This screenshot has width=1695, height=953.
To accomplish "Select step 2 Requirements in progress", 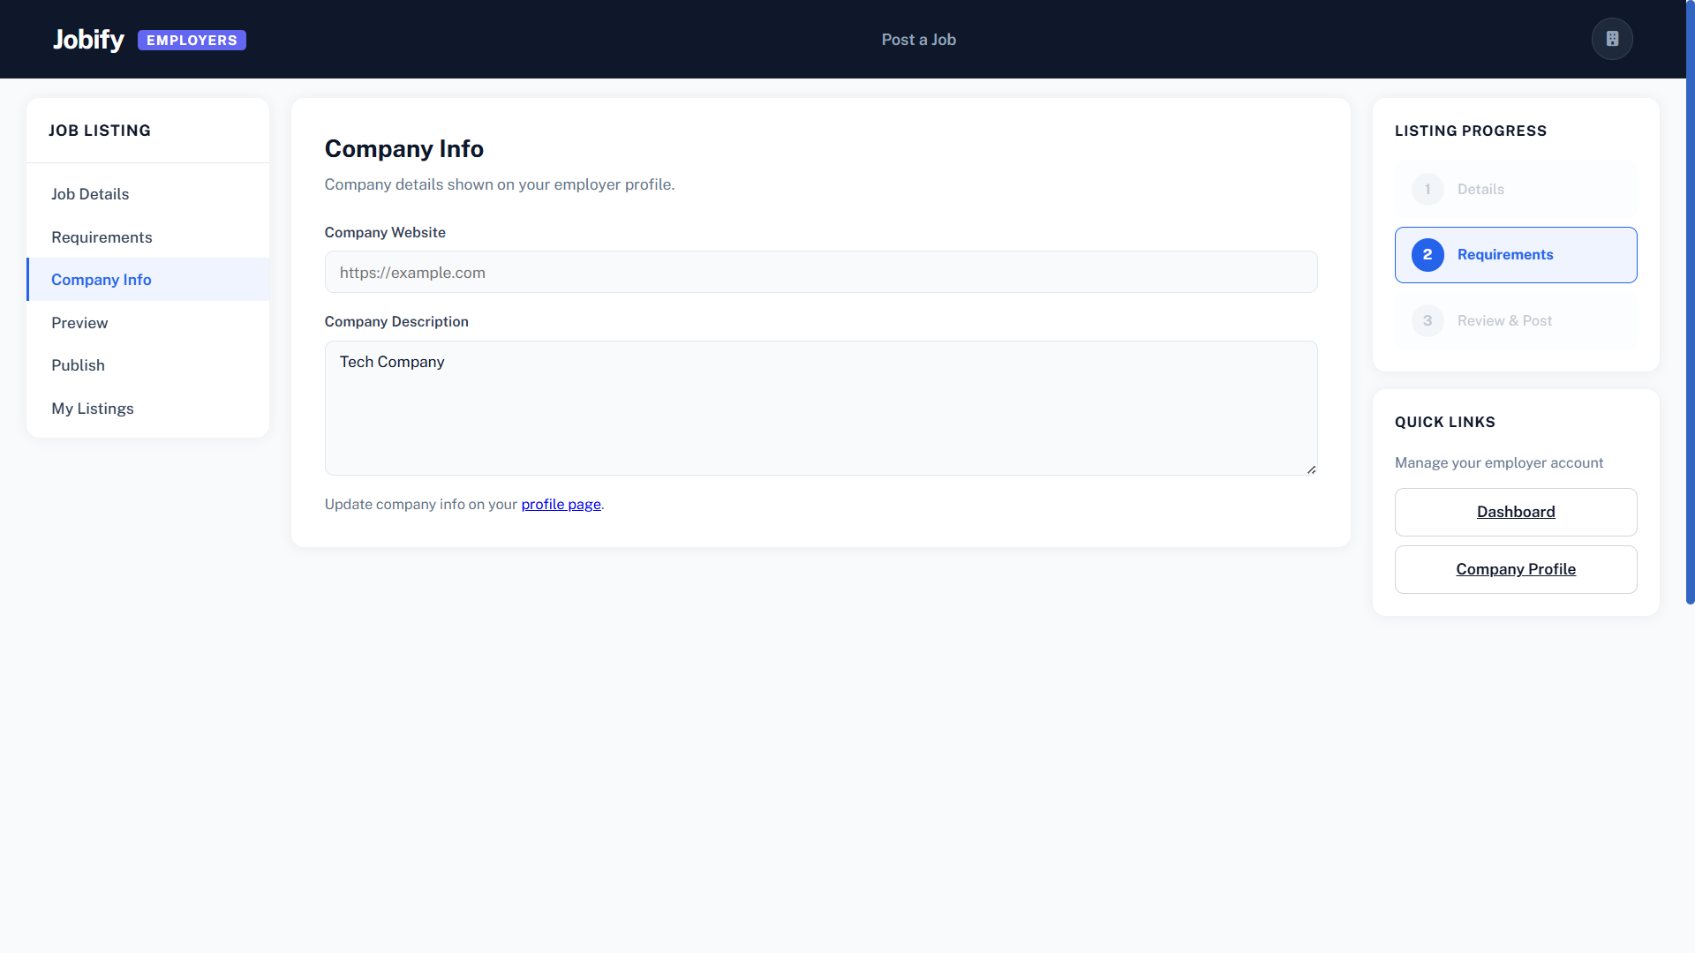I will [x=1516, y=255].
